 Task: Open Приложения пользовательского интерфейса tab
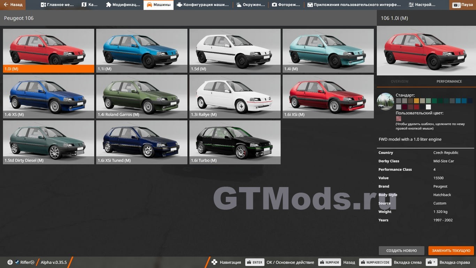[354, 5]
